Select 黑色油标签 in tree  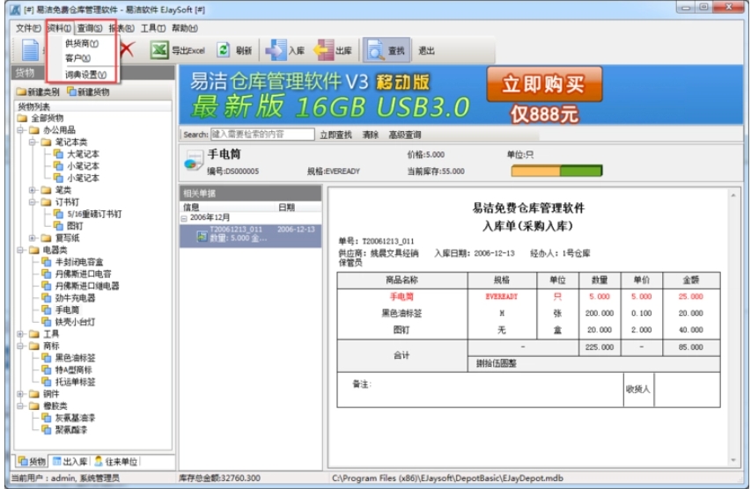(75, 357)
